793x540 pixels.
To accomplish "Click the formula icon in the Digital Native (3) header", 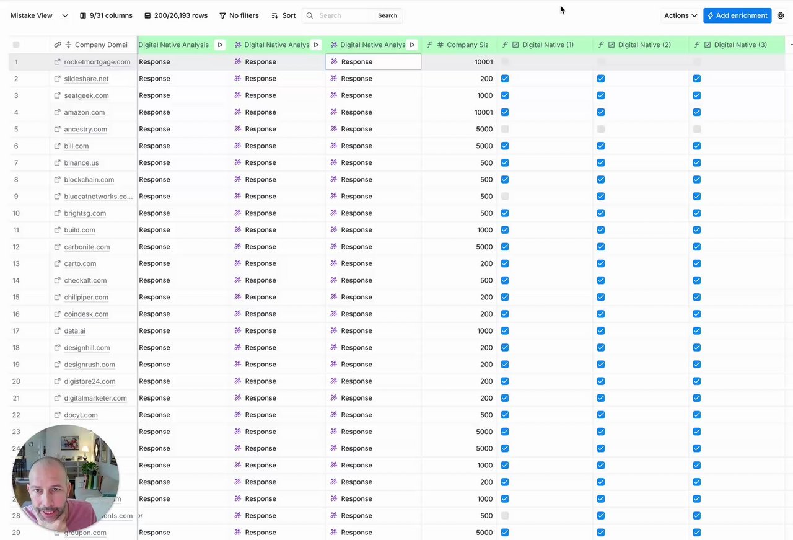I will click(697, 45).
